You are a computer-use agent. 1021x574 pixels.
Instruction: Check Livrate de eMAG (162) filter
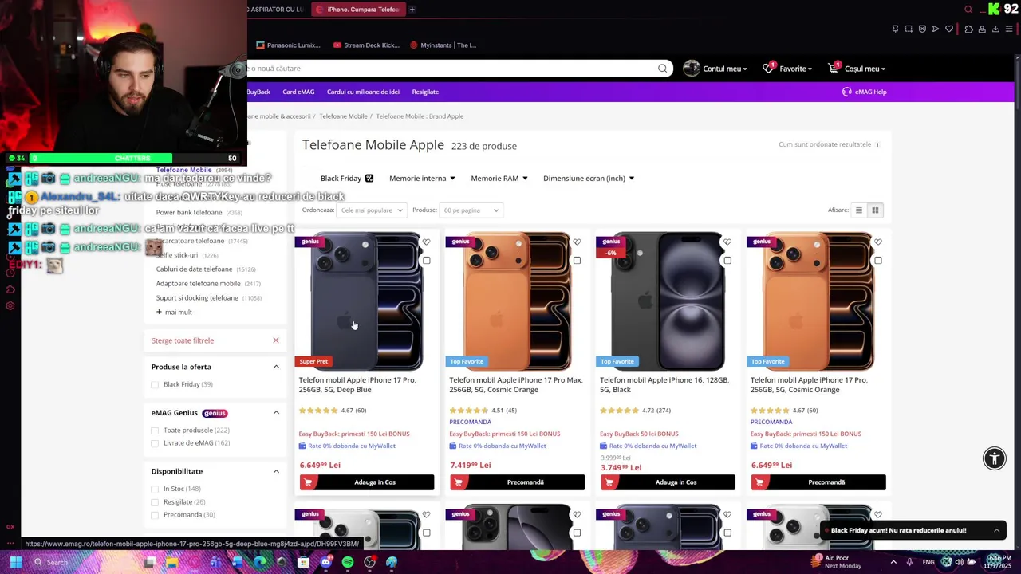pyautogui.click(x=155, y=443)
